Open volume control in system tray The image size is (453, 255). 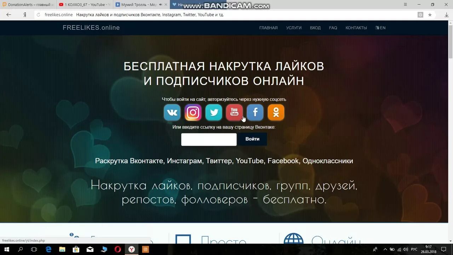point(406,249)
